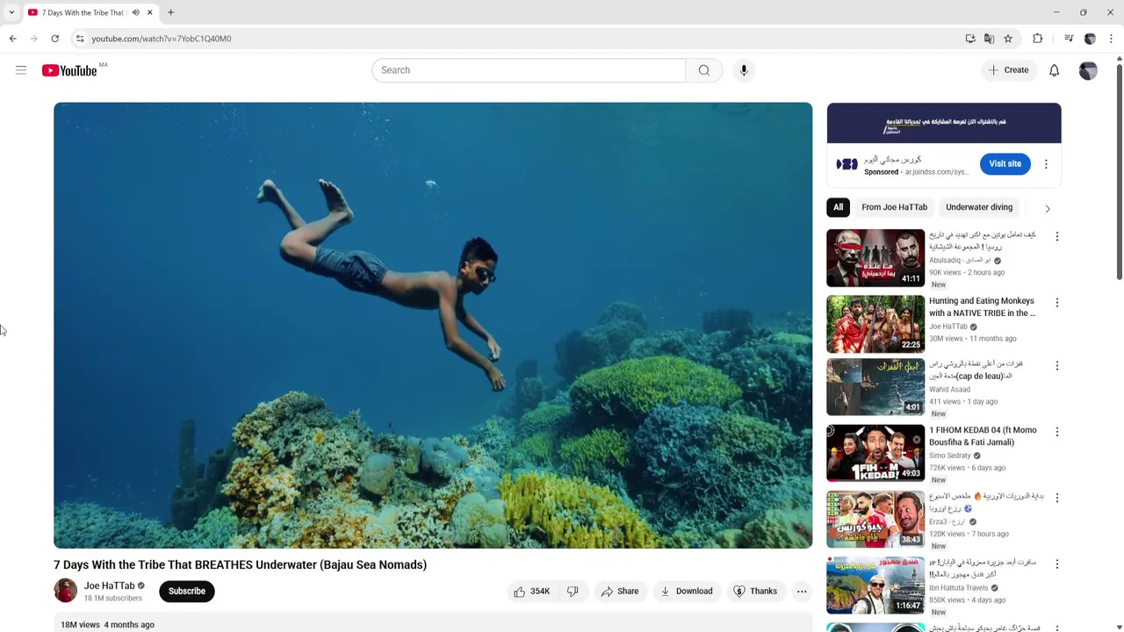The height and width of the screenshot is (632, 1124).
Task: Reload the page in browser
Action: 54,39
